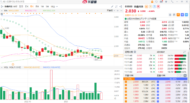Click the MA5:2.000 indicator label
The image size is (190, 103).
pos(14,11)
